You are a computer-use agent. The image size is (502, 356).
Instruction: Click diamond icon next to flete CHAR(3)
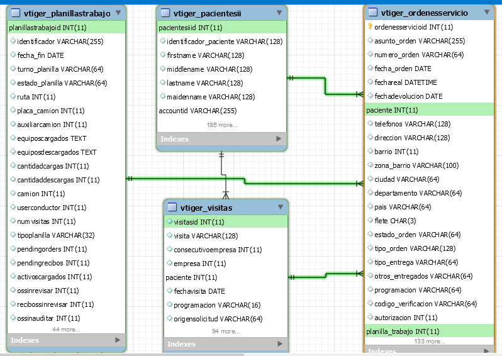(x=370, y=220)
